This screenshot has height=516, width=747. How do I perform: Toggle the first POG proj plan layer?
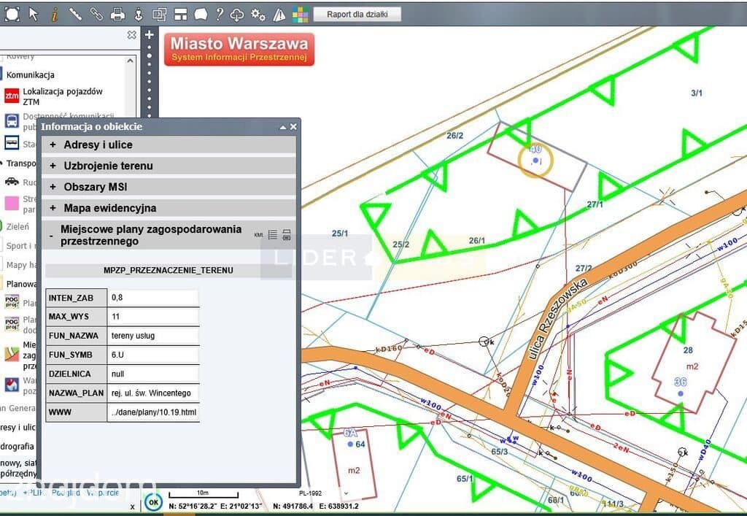[x=12, y=301]
